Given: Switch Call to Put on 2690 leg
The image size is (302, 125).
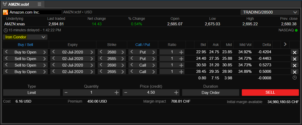Looking at the screenshot, I should point(153,65).
